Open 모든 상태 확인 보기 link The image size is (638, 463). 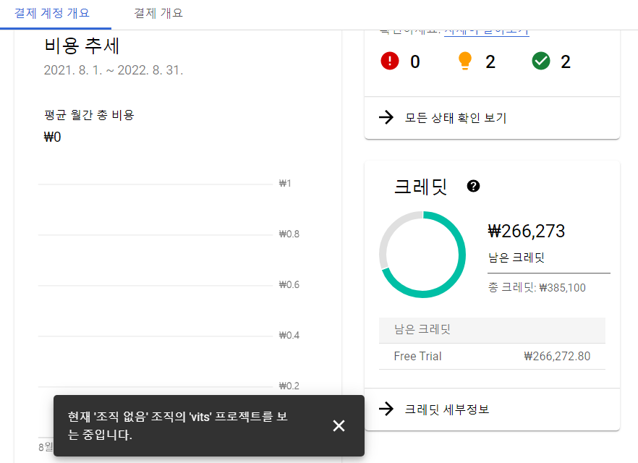[455, 118]
